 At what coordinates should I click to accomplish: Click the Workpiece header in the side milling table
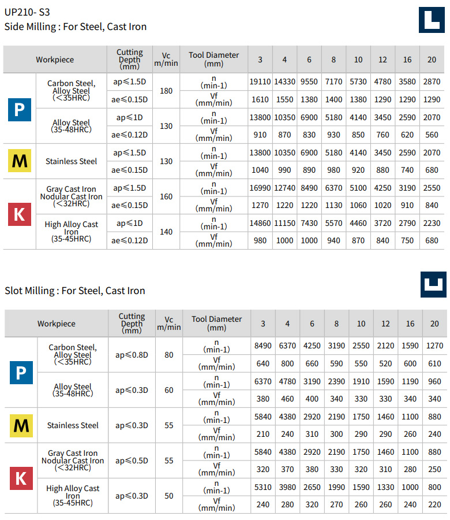click(55, 60)
